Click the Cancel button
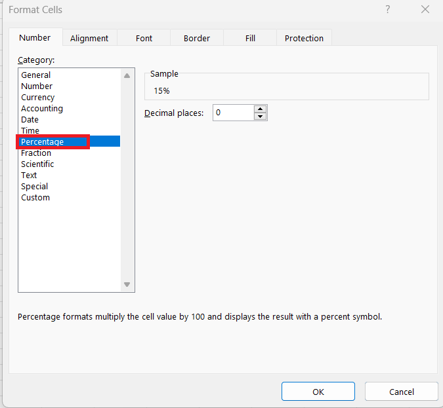Screen dimensions: 443x408 402,392
